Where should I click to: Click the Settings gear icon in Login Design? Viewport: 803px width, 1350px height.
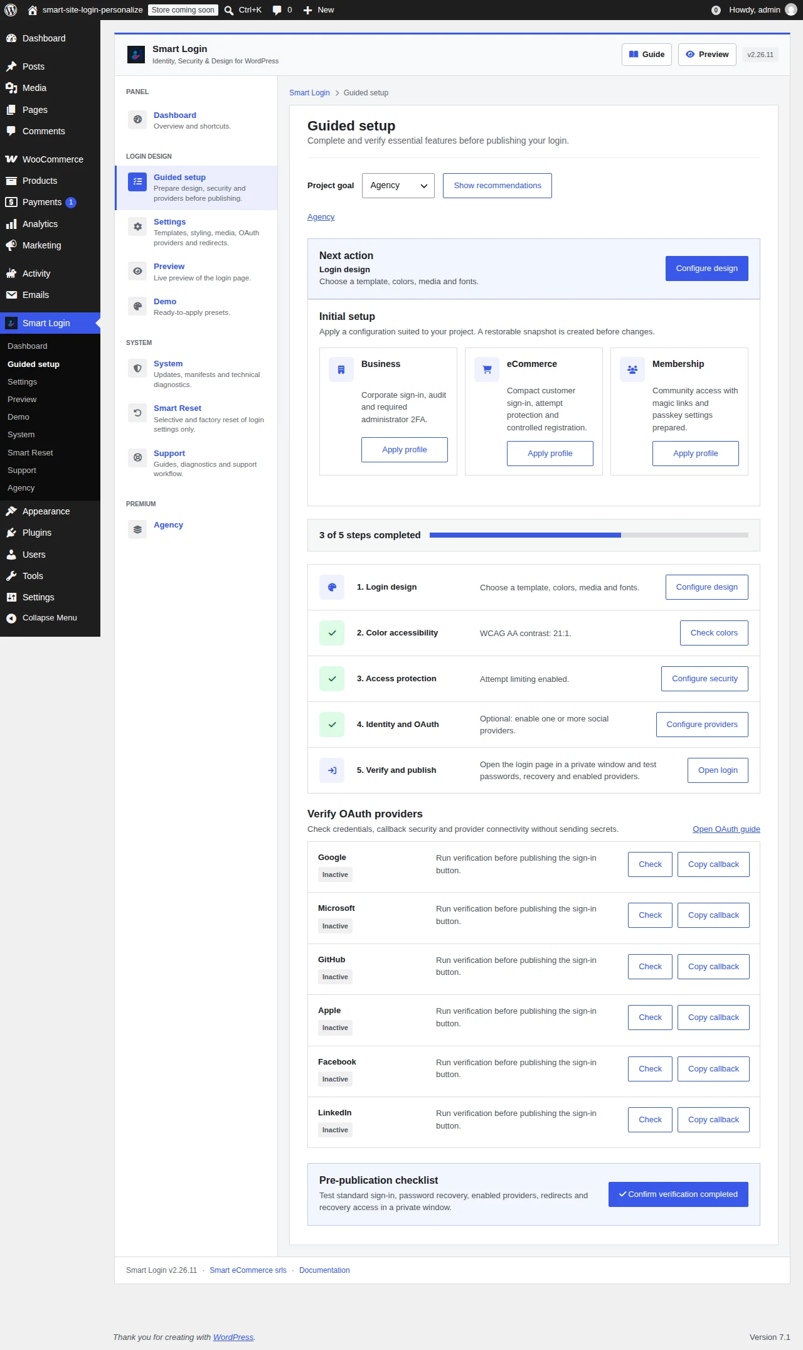click(x=137, y=226)
